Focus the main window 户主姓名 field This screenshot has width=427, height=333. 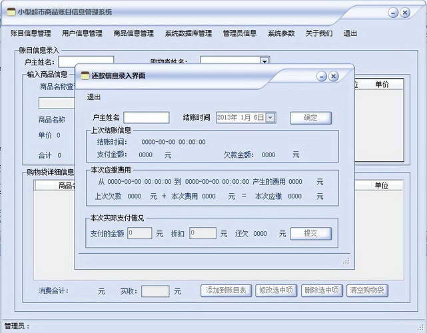86,61
